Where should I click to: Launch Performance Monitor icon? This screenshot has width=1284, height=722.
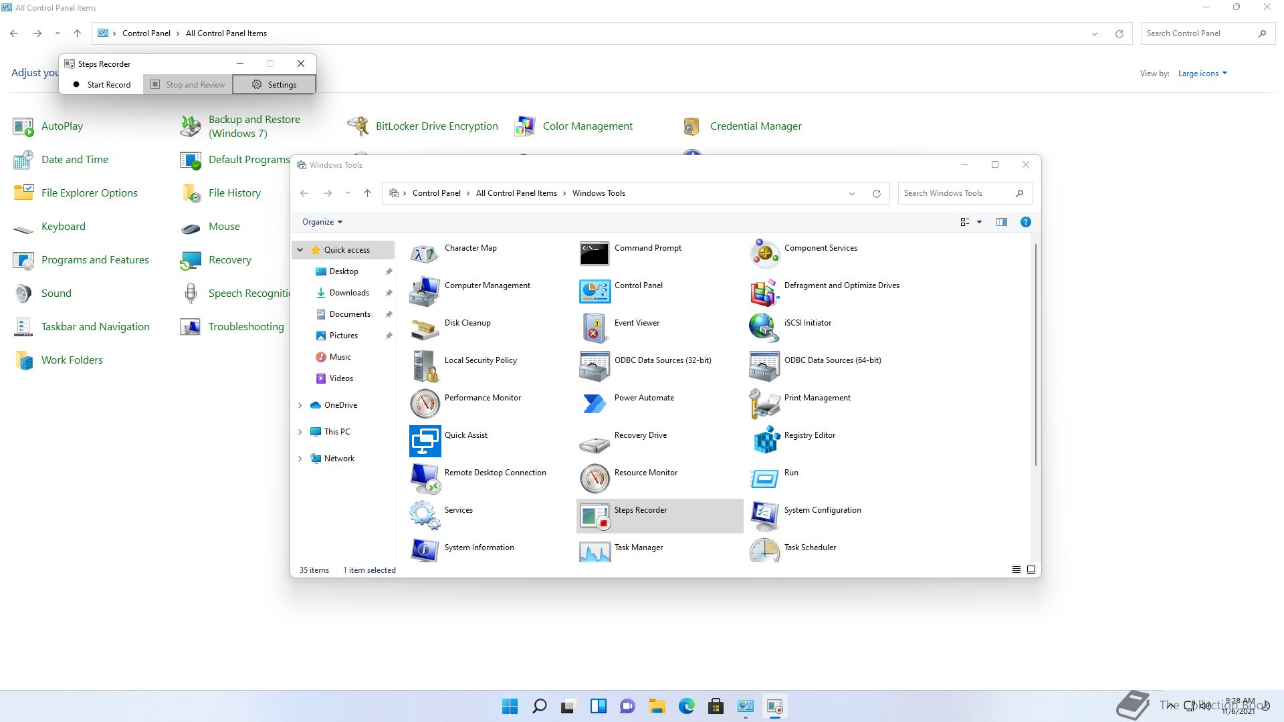click(425, 403)
